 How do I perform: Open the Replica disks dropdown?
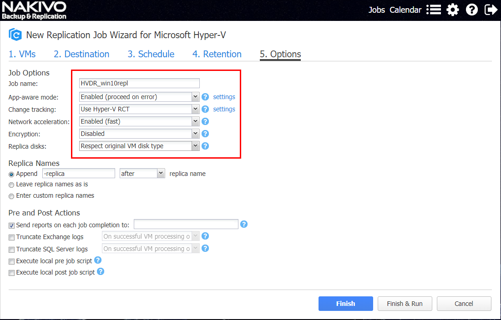point(139,146)
